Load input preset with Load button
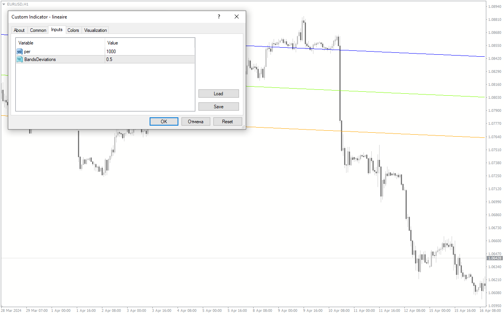Viewport: 504px width, 315px height. (x=219, y=93)
